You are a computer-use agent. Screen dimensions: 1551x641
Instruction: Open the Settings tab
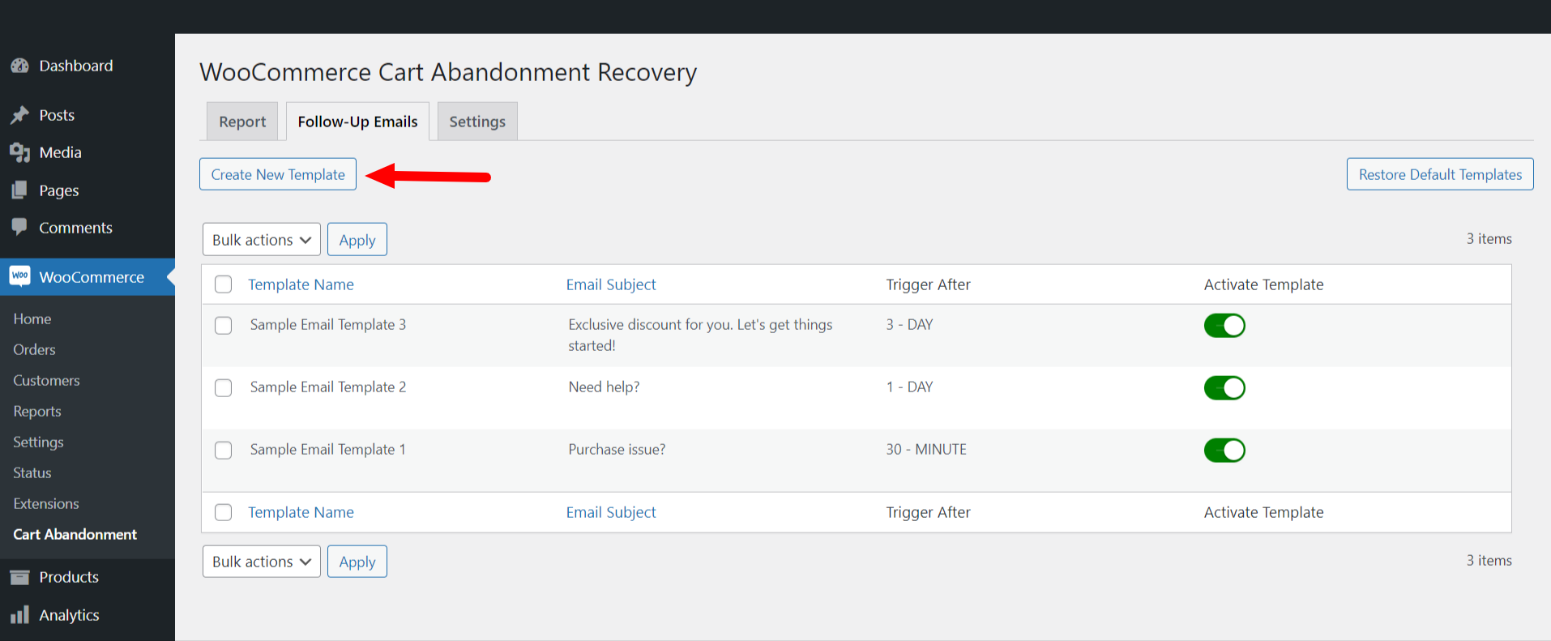477,122
